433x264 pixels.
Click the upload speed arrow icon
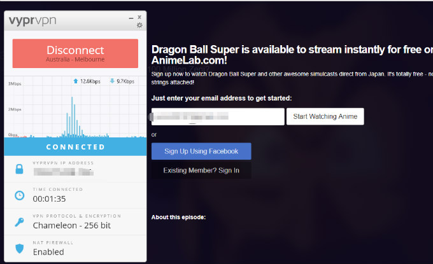[76, 81]
